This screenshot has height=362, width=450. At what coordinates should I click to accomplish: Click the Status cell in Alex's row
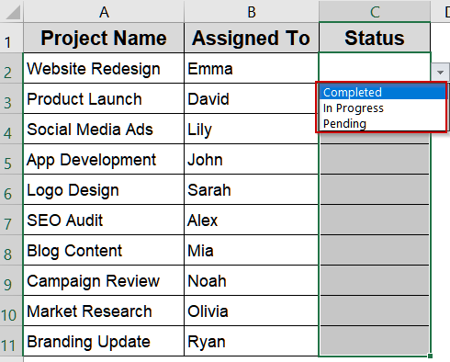click(x=375, y=220)
